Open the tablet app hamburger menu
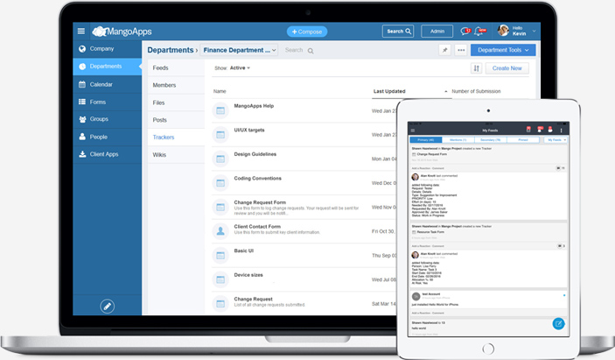The image size is (615, 360). point(413,131)
